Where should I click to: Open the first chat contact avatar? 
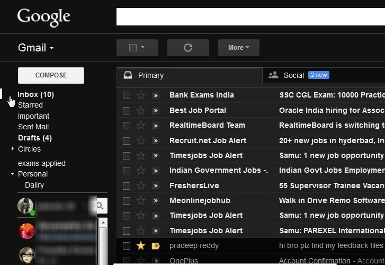(x=25, y=206)
